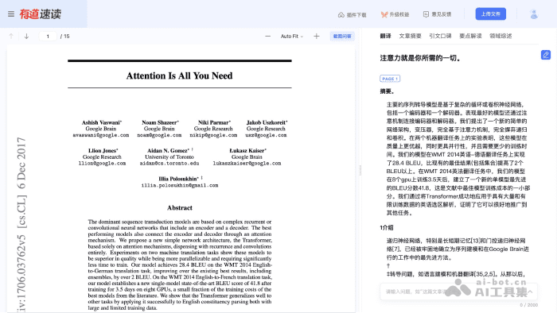Open the hamburger menu beside 有道速读 logo
557x313 pixels.
point(11,14)
